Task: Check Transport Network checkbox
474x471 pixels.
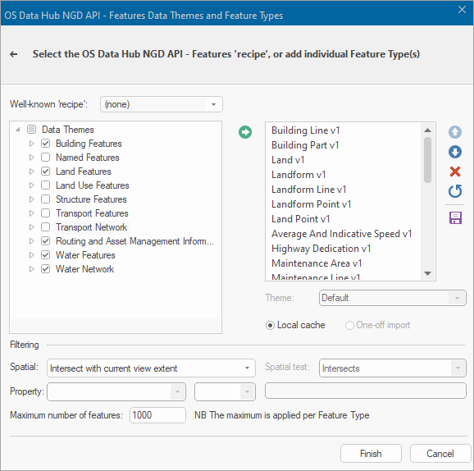Action: [x=45, y=226]
